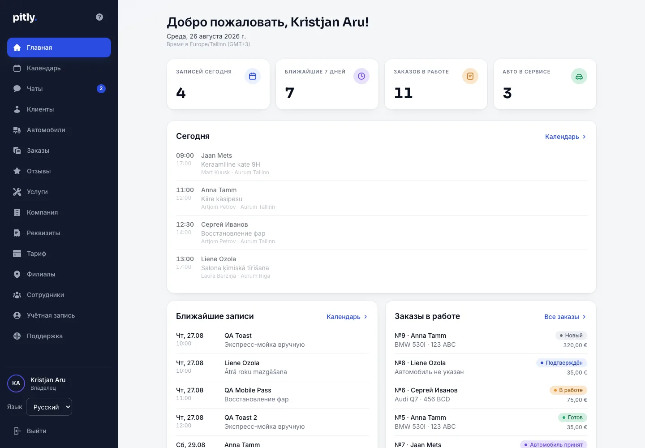Image resolution: width=645 pixels, height=448 pixels.
Task: Click the chat bubble icon beside Чаты
Action: [17, 89]
